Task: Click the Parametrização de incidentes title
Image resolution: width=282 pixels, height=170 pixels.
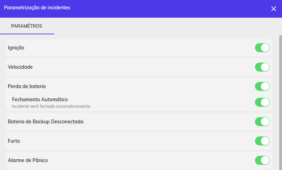Action: [x=37, y=8]
